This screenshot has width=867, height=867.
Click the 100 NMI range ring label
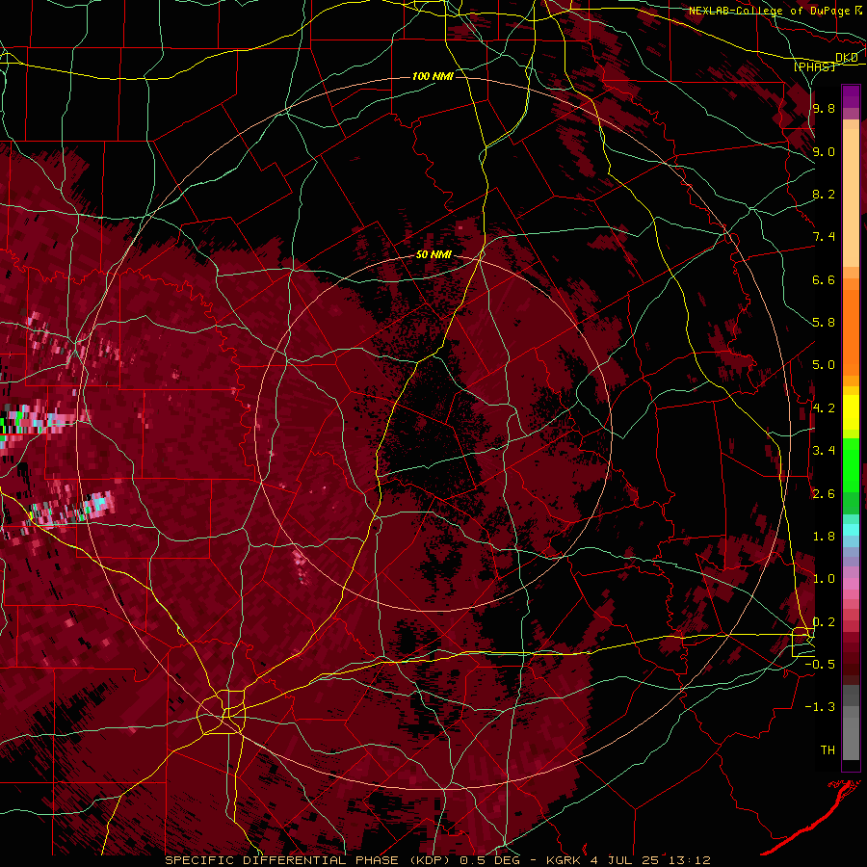[433, 76]
